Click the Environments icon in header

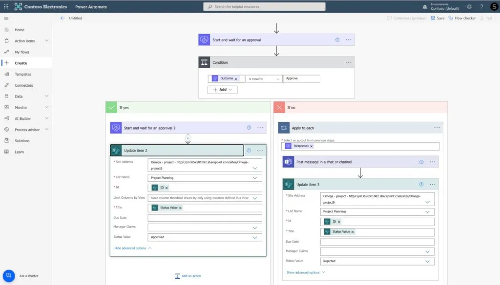coord(425,7)
